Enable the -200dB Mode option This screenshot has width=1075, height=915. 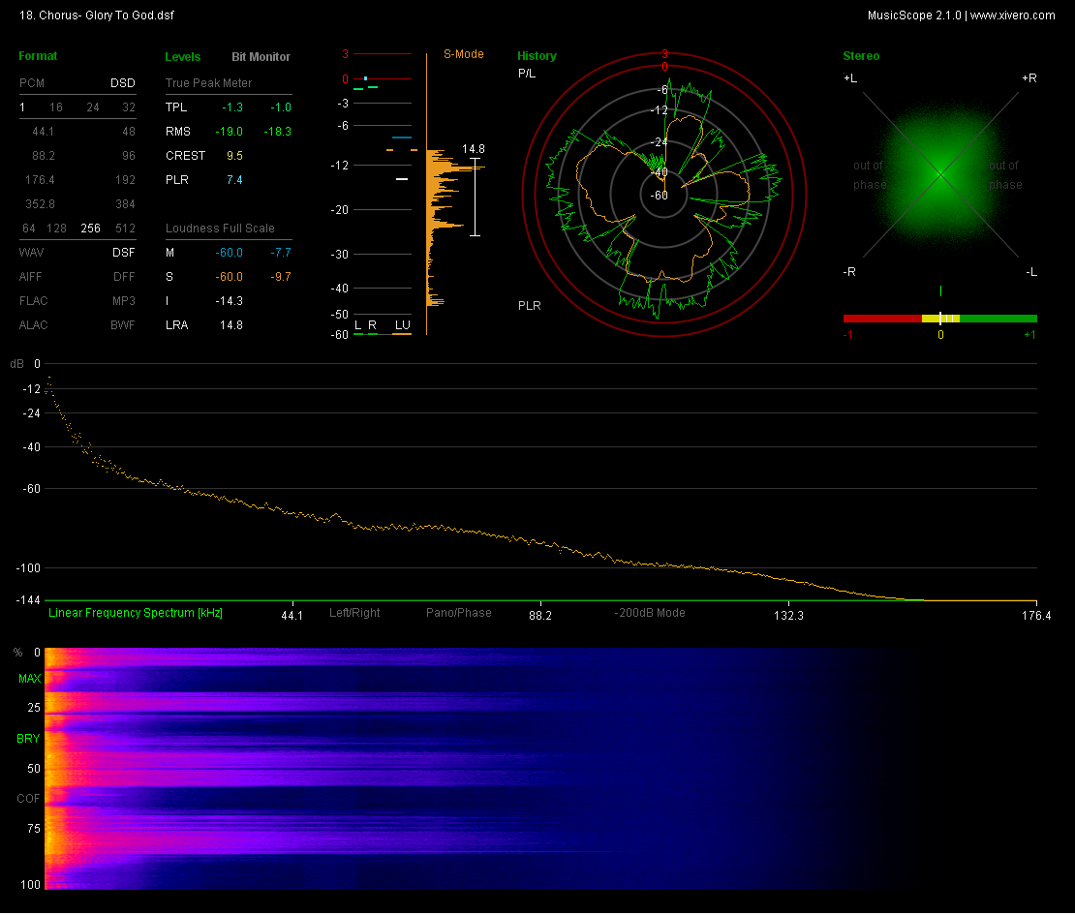650,613
